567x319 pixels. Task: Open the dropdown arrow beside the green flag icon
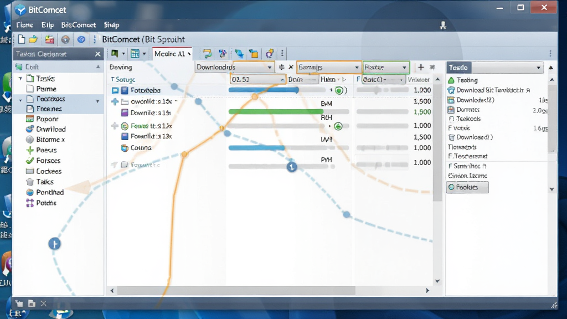[x=123, y=54]
